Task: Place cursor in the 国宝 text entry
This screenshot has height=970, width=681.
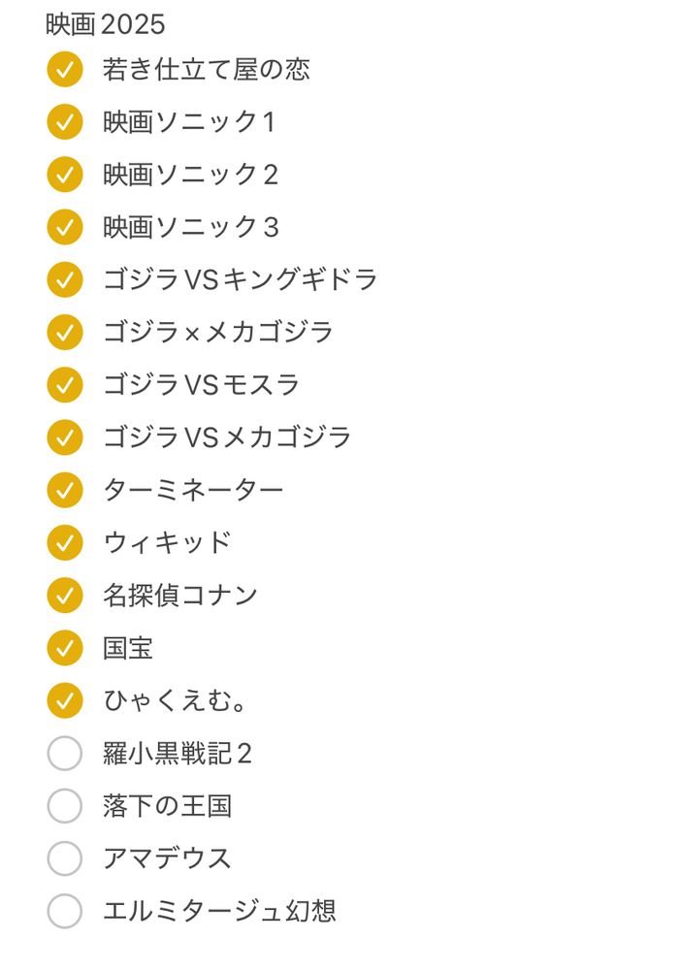Action: point(127,648)
